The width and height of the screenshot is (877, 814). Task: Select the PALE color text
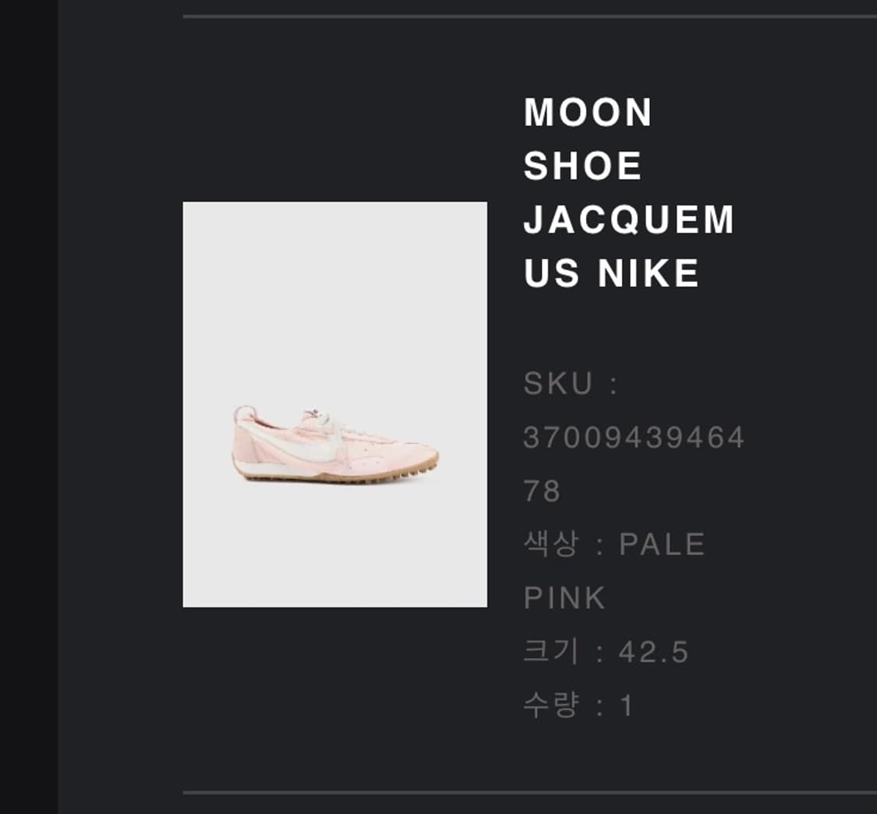point(662,544)
